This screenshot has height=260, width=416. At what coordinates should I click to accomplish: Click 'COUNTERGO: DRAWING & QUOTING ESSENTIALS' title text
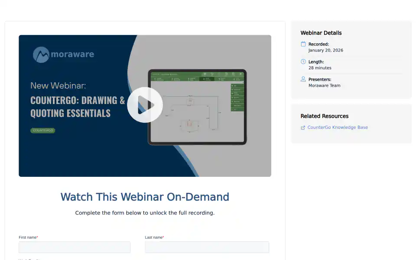point(78,107)
